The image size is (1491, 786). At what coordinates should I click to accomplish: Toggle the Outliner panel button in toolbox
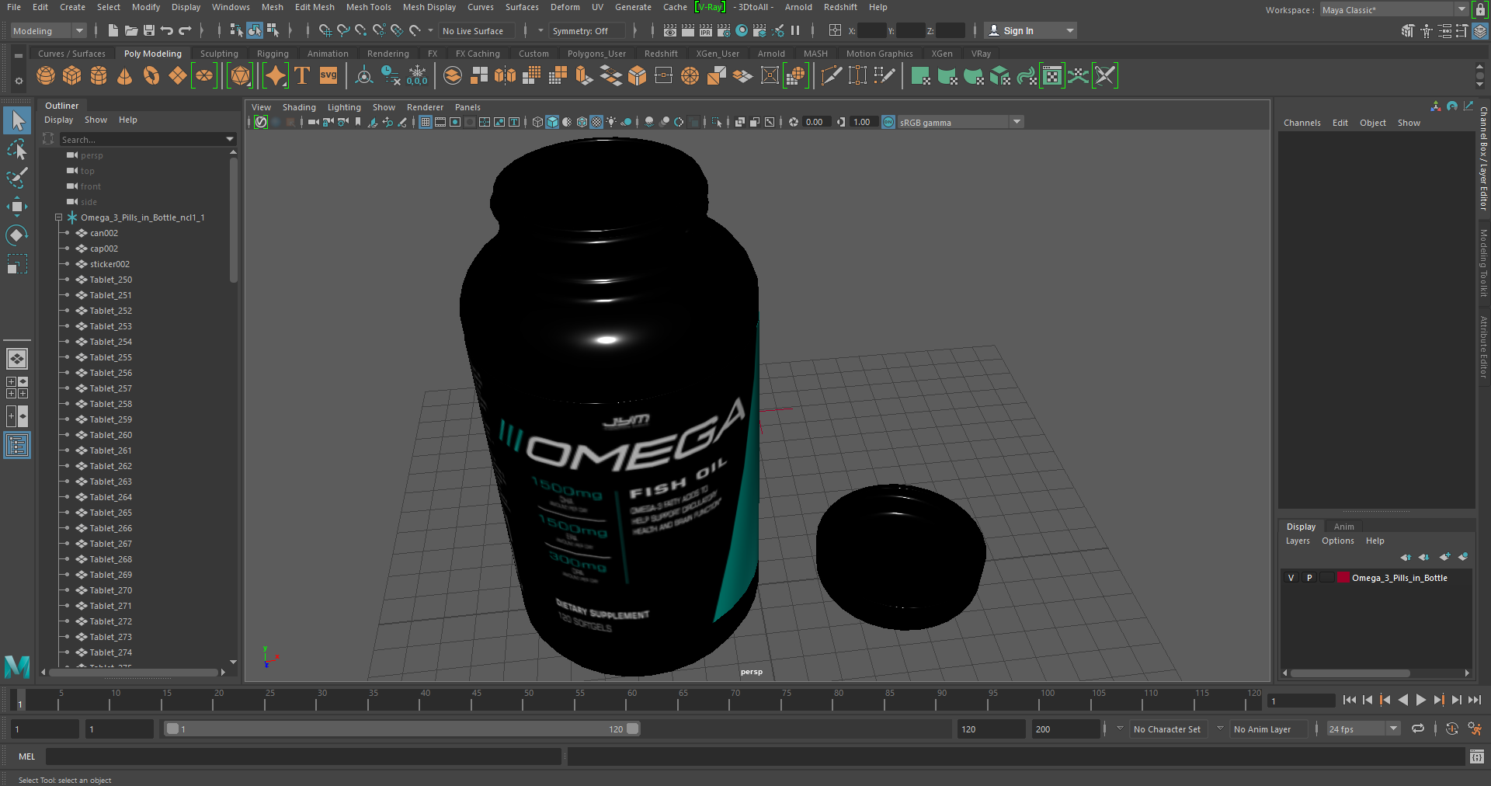pos(17,445)
